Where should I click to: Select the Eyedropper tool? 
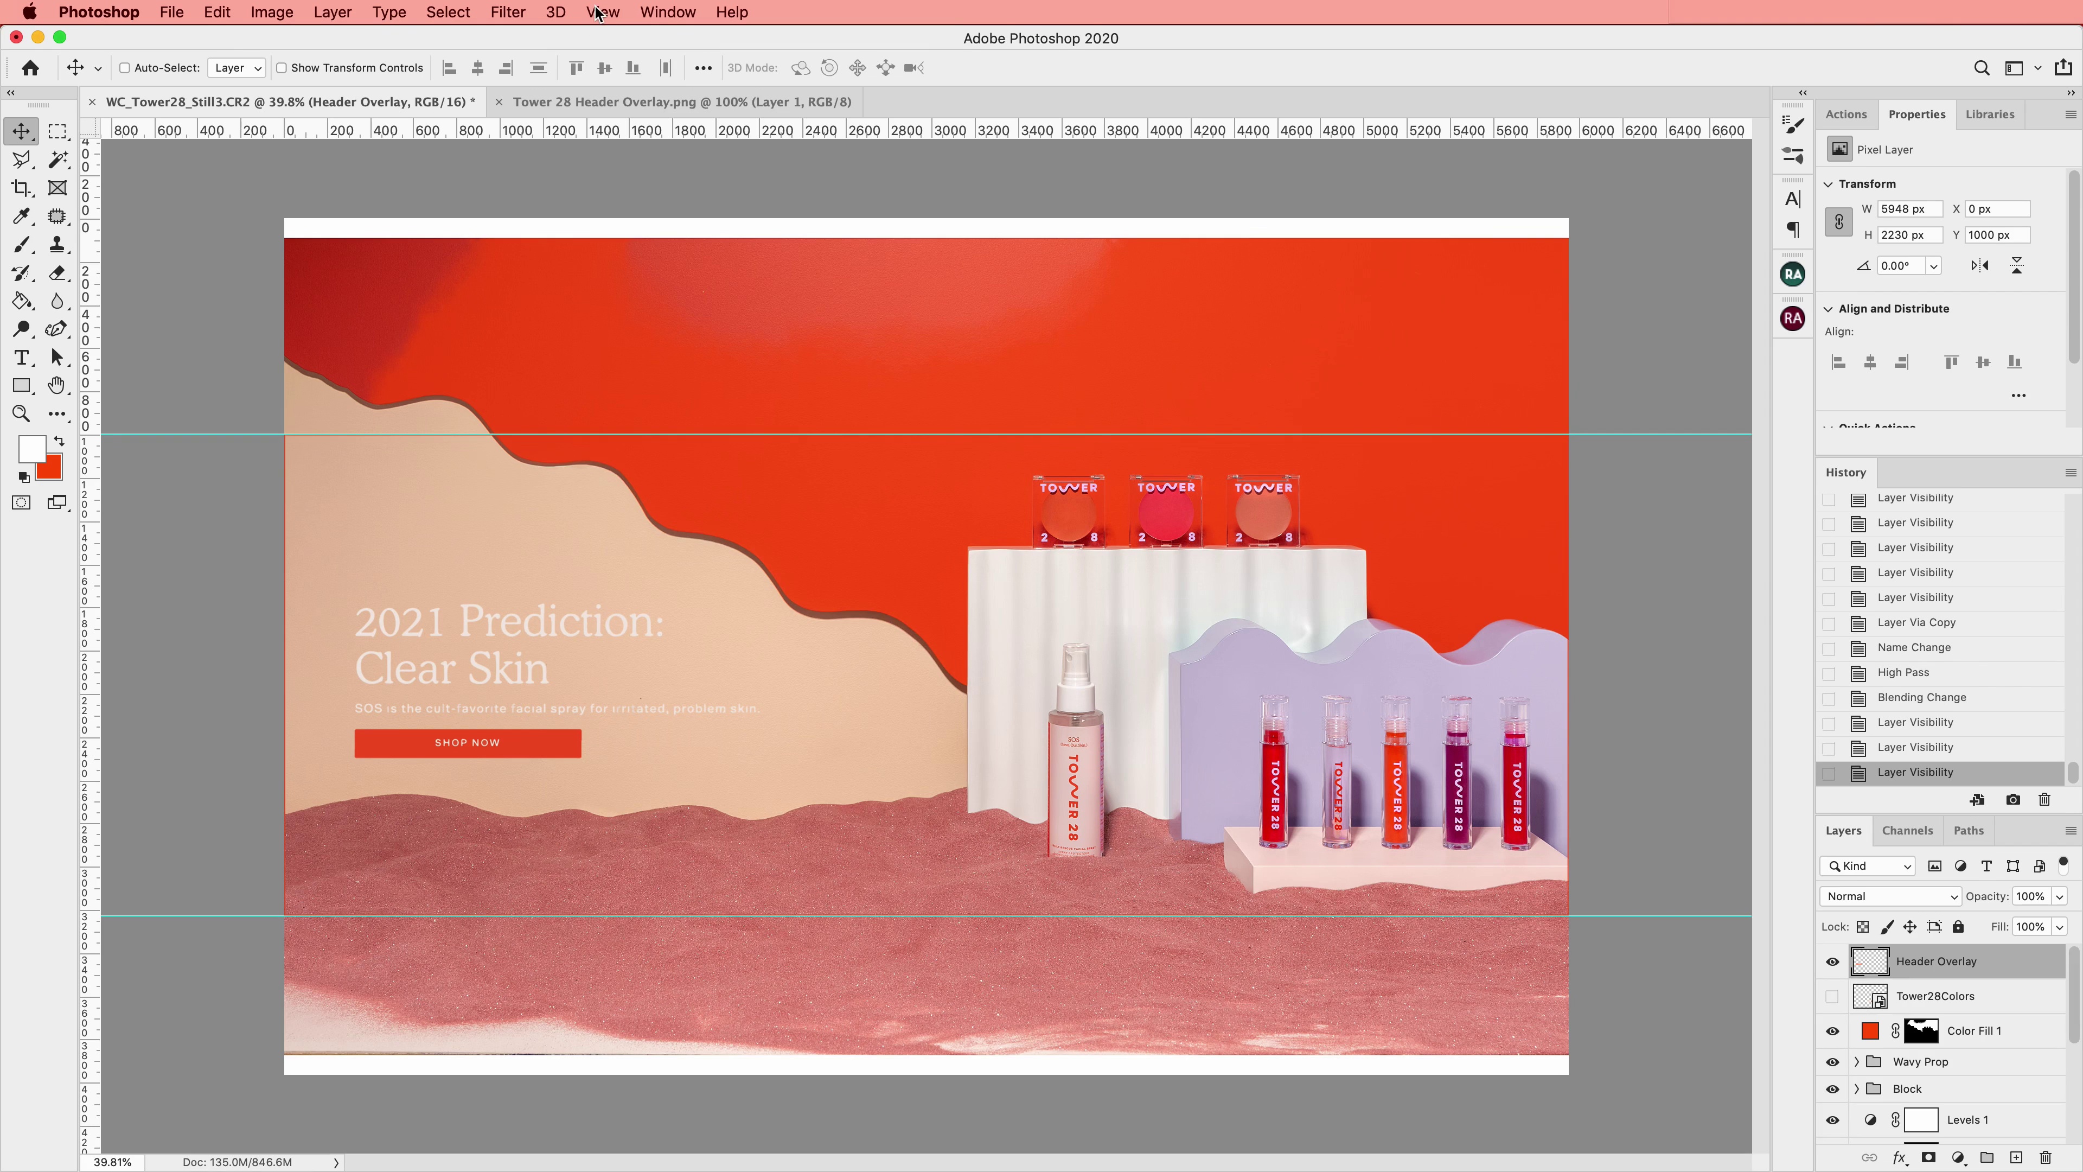click(22, 217)
